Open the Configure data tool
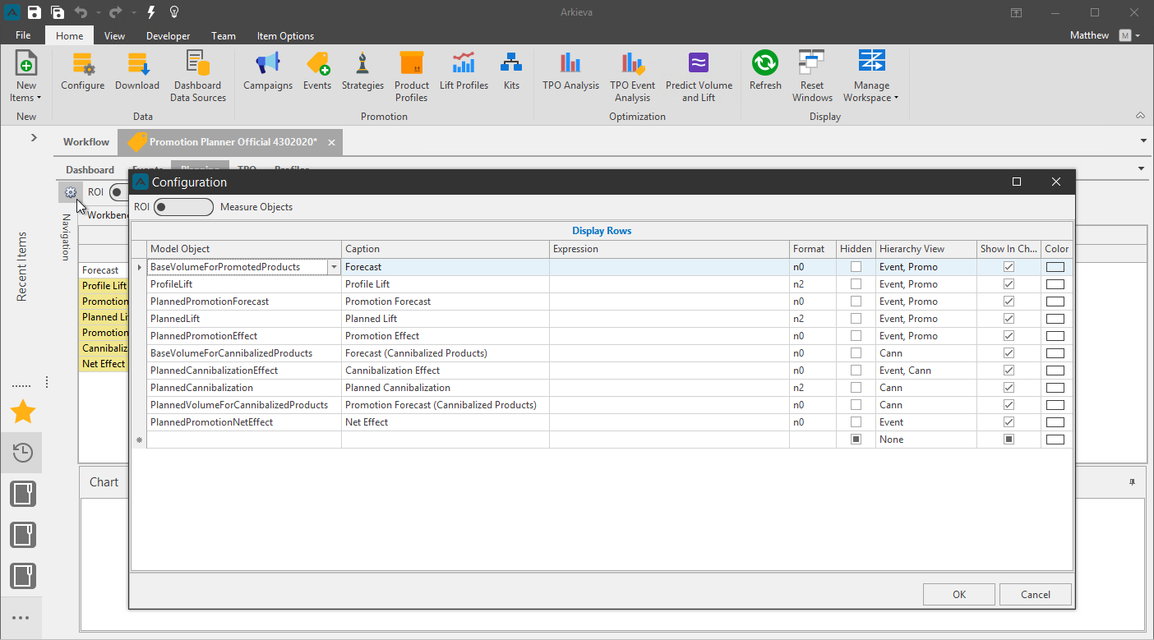 pos(83,71)
